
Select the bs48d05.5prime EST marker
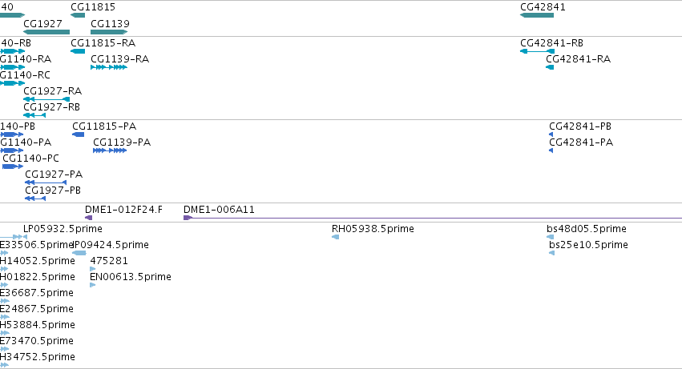pyautogui.click(x=551, y=237)
